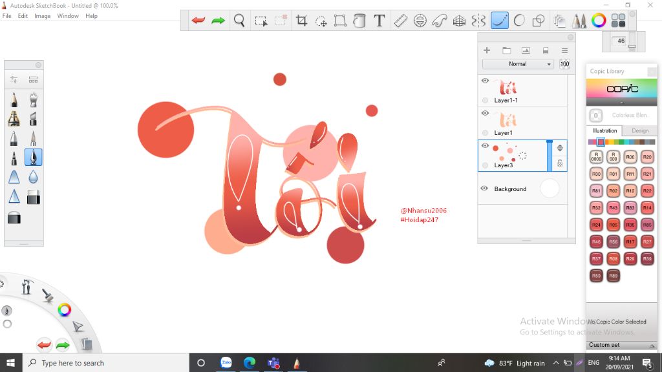Open the Help menu
This screenshot has height=372, width=662.
pos(91,16)
